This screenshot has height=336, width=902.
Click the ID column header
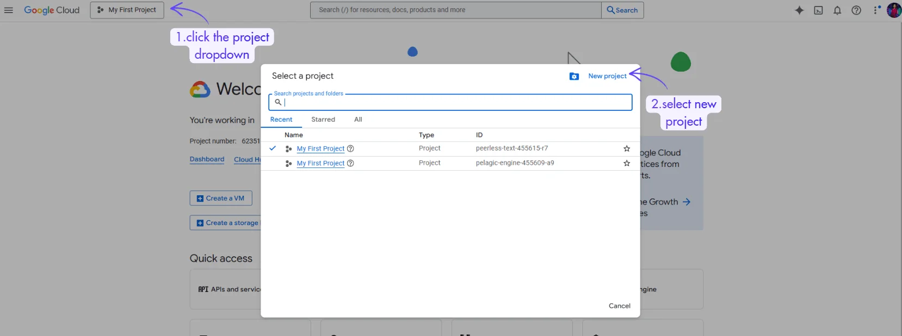pos(479,135)
